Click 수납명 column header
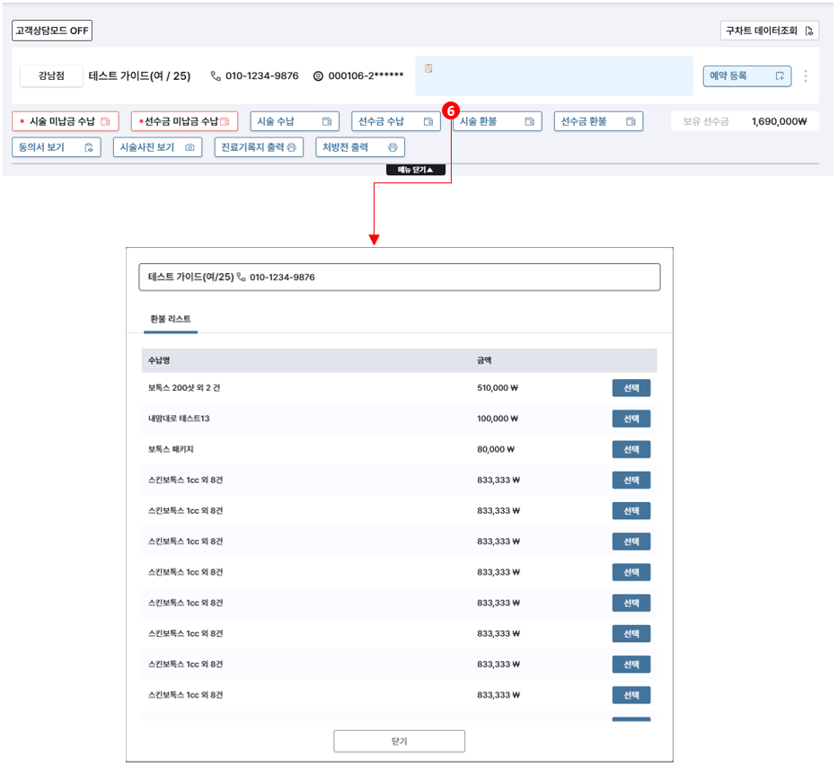The height and width of the screenshot is (767, 838). click(x=159, y=360)
